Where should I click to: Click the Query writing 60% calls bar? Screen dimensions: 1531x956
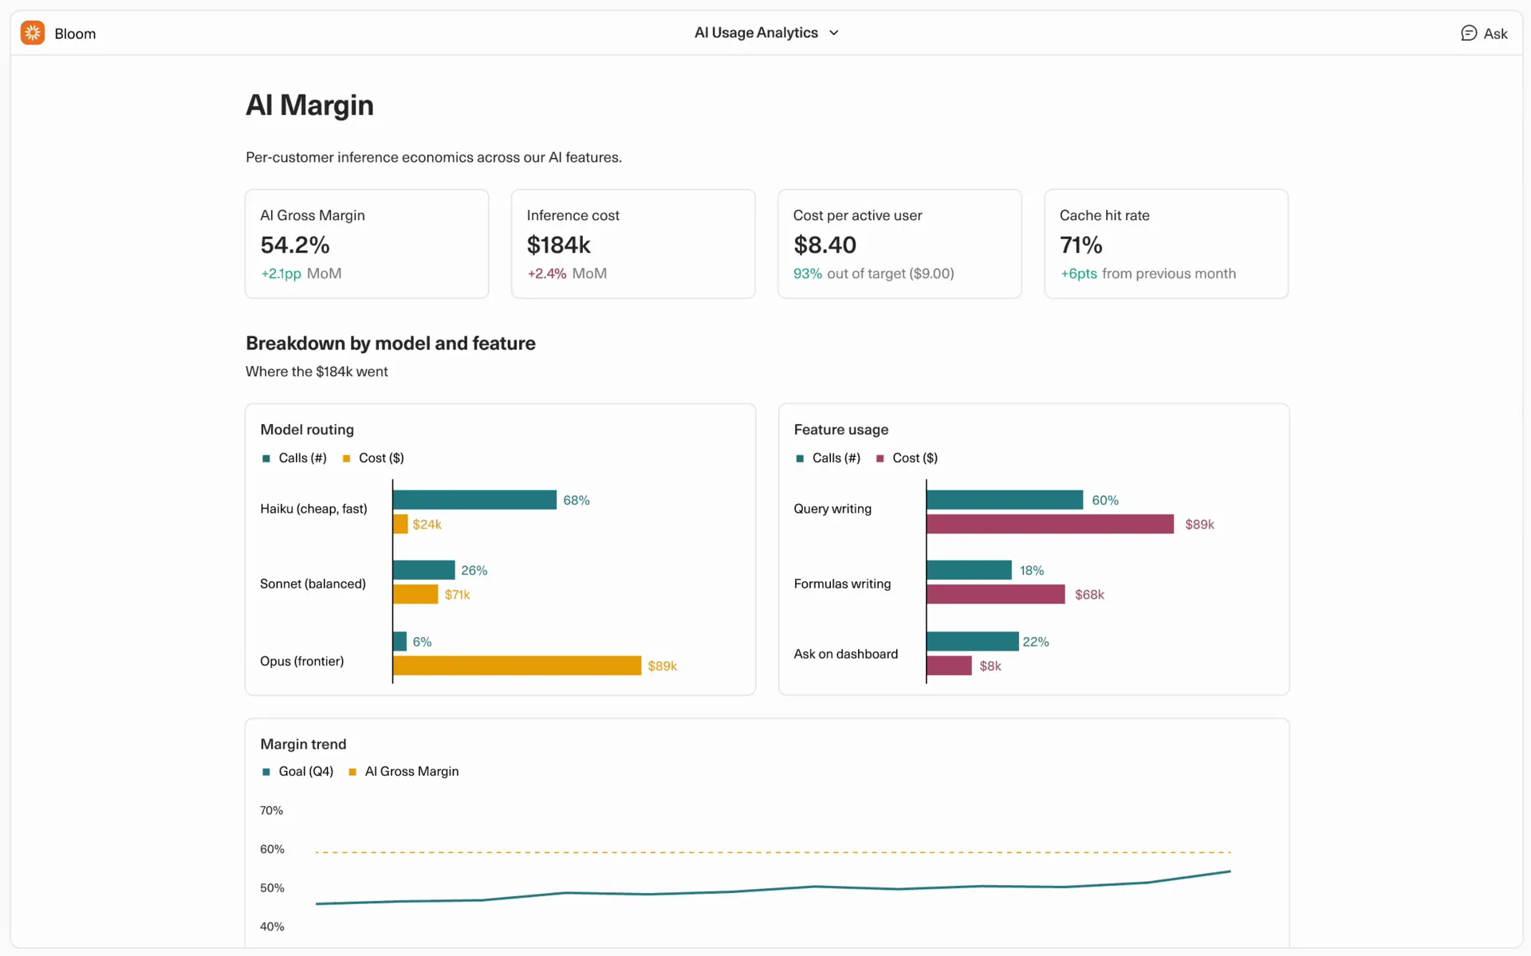tap(1005, 500)
